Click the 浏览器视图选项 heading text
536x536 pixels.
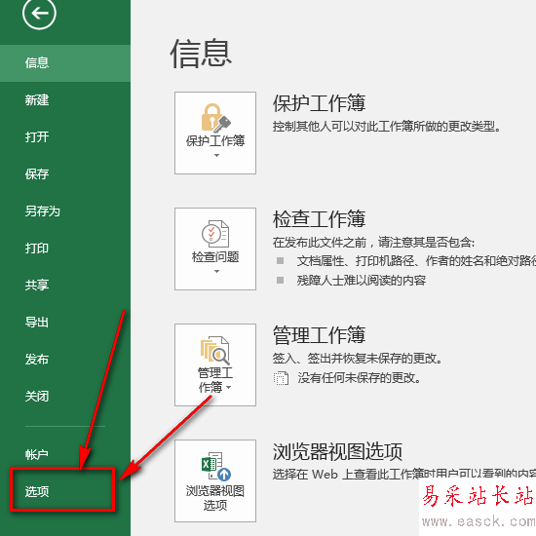point(337,451)
